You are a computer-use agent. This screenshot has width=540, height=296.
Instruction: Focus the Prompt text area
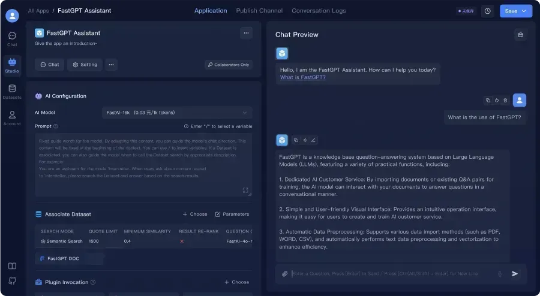(x=143, y=165)
